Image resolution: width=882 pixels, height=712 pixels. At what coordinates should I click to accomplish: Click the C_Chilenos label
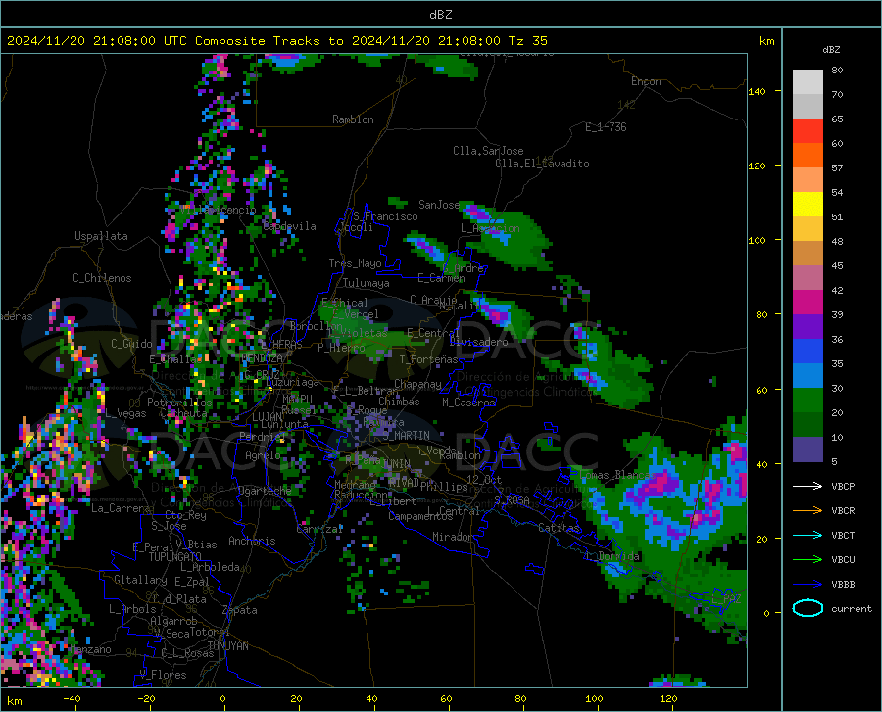pos(102,278)
